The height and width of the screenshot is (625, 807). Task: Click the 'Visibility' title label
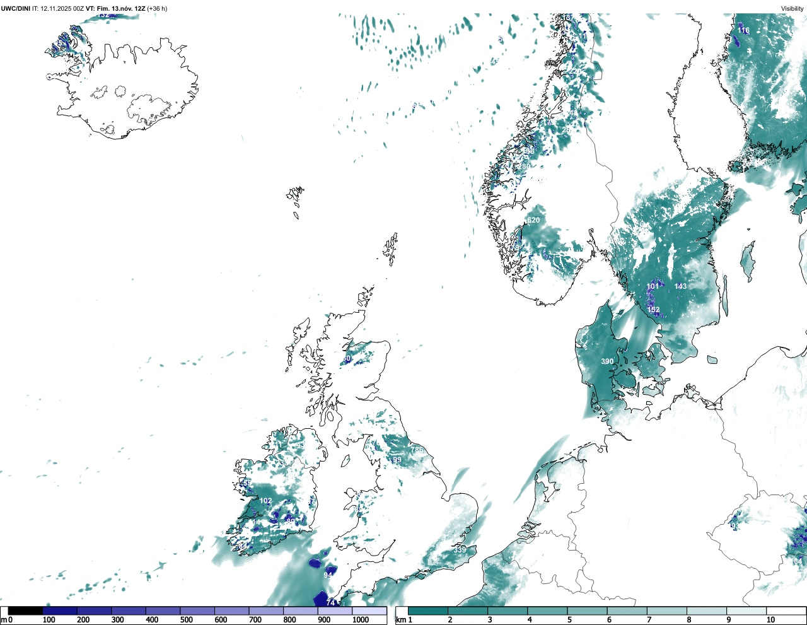[x=792, y=8]
